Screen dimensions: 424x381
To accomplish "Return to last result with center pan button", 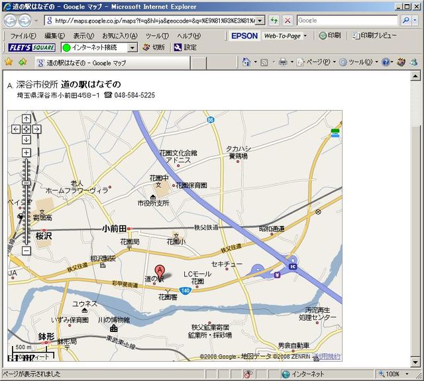I will 26,129.
